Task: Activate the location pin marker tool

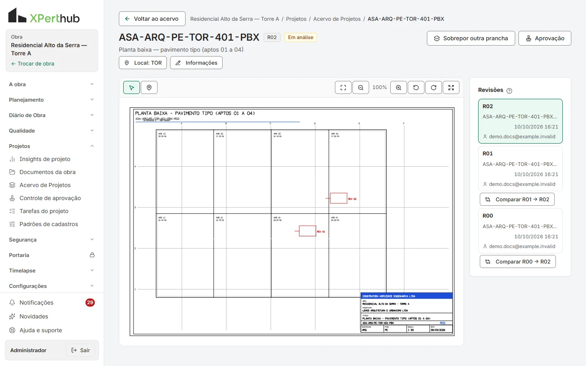Action: point(149,87)
